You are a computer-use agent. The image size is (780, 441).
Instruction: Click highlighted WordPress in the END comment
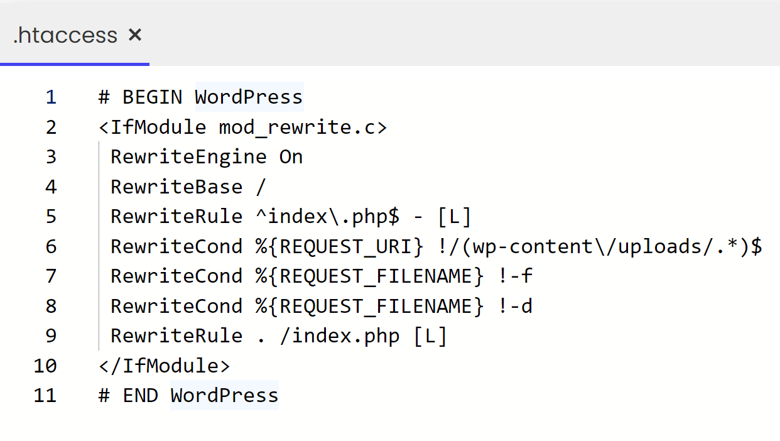[x=224, y=396]
